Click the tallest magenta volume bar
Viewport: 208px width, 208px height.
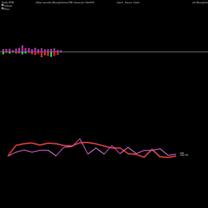click(22, 49)
